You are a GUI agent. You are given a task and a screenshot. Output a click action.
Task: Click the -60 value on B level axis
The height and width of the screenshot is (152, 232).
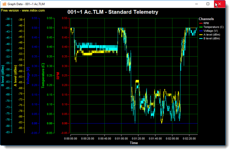point(8,76)
